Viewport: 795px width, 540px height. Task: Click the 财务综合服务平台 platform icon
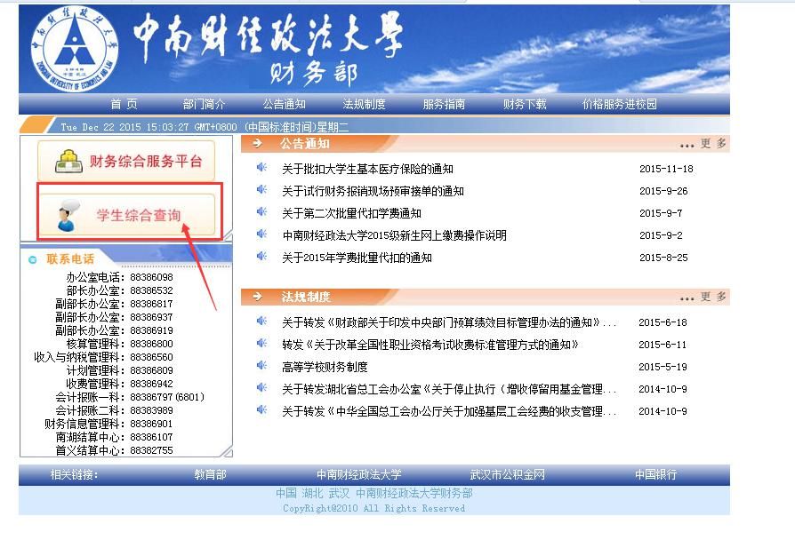pos(65,162)
